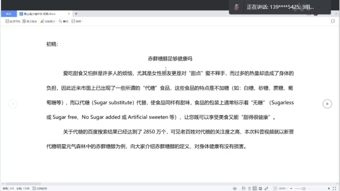Open the 160% zoom level dropdown

(283, 189)
